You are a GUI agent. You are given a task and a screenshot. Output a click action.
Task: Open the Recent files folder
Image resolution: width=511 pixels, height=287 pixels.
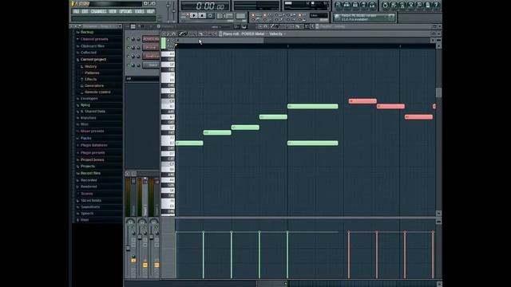90,174
